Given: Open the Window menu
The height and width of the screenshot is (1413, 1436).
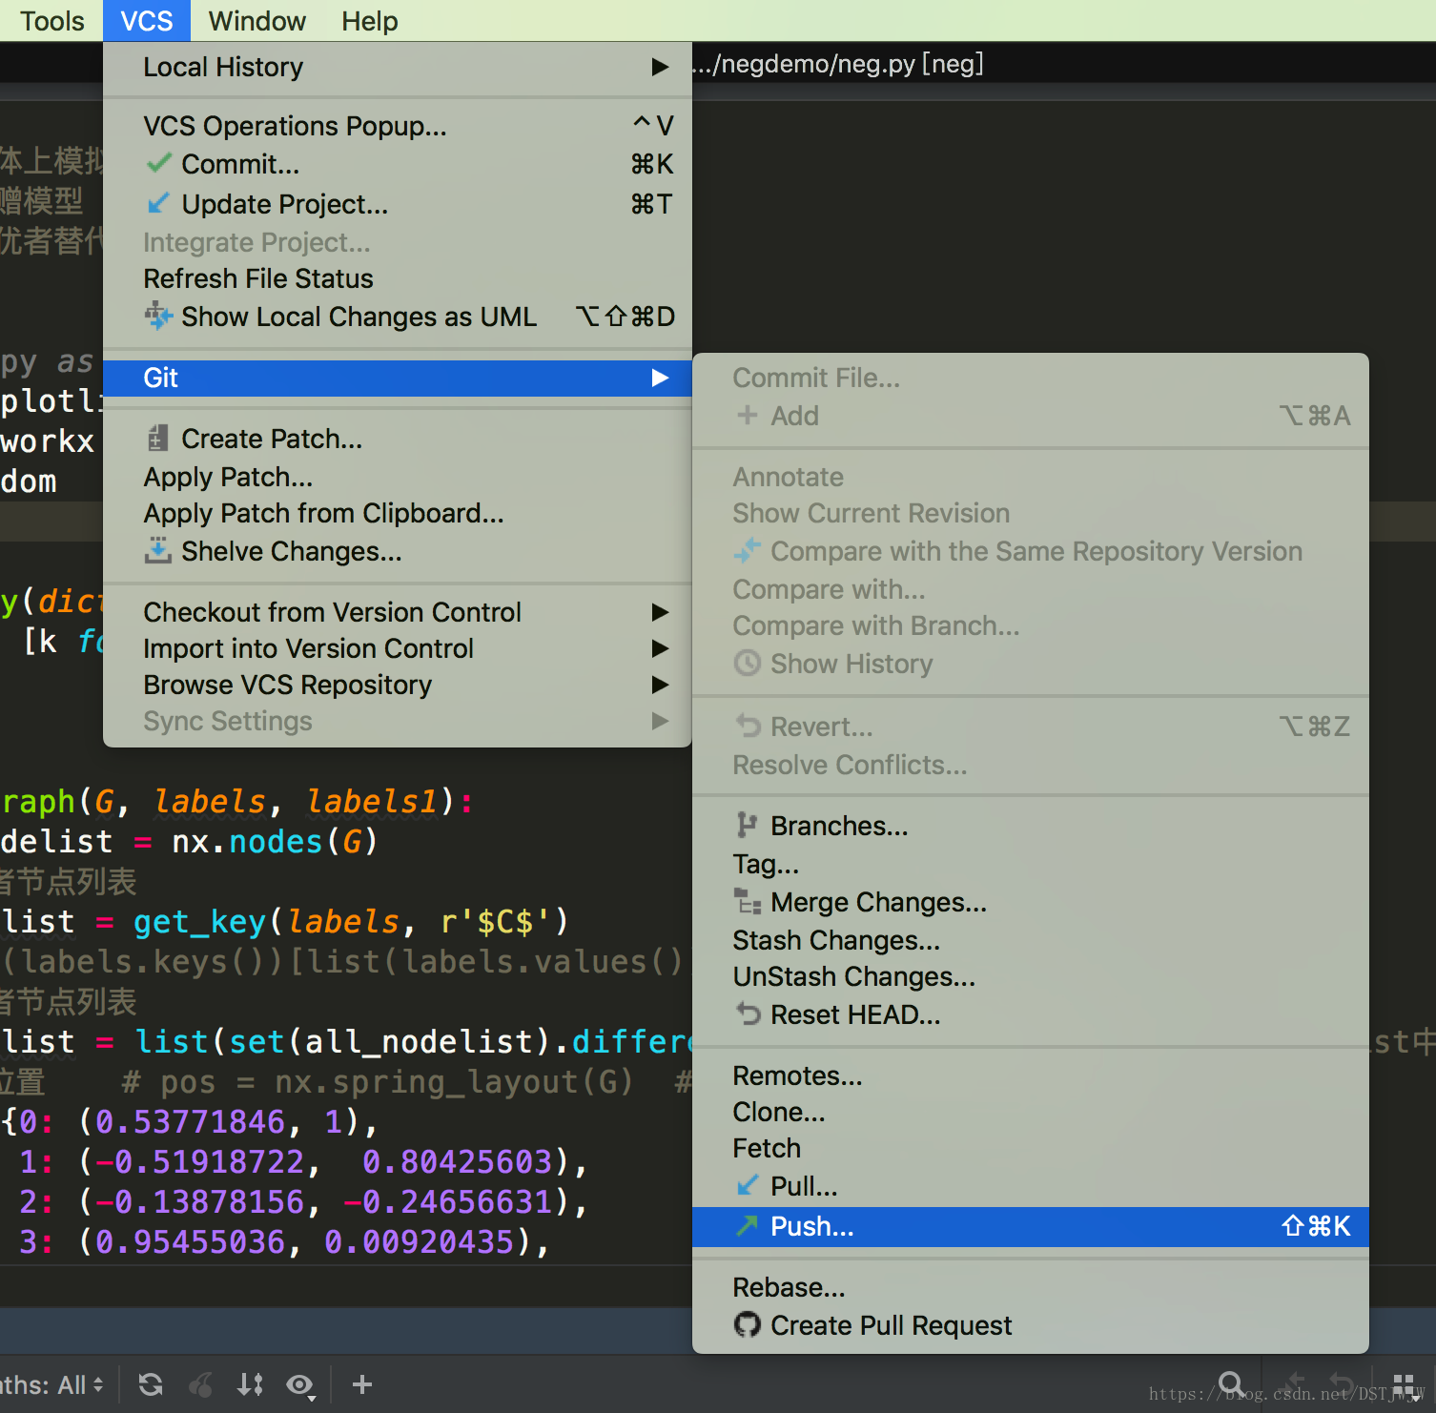Looking at the screenshot, I should pyautogui.click(x=256, y=21).
